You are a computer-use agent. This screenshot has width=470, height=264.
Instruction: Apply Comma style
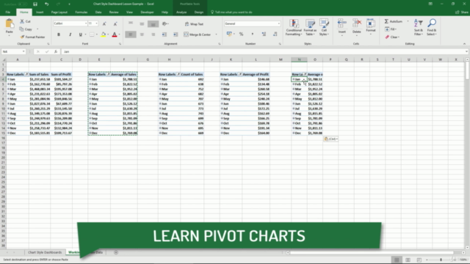[x=253, y=34]
